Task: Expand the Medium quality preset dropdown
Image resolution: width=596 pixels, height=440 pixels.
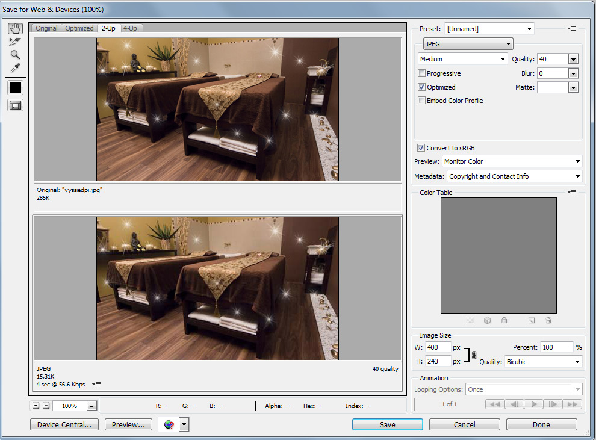Action: coord(463,59)
